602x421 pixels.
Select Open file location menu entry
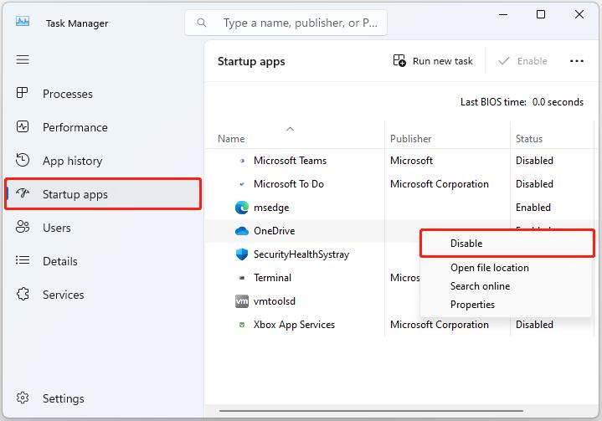pos(489,268)
